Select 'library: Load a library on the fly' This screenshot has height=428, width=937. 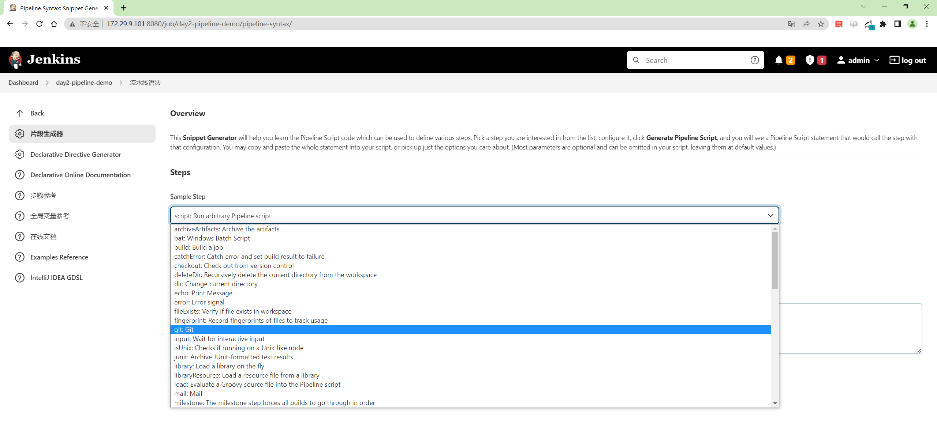click(x=471, y=366)
